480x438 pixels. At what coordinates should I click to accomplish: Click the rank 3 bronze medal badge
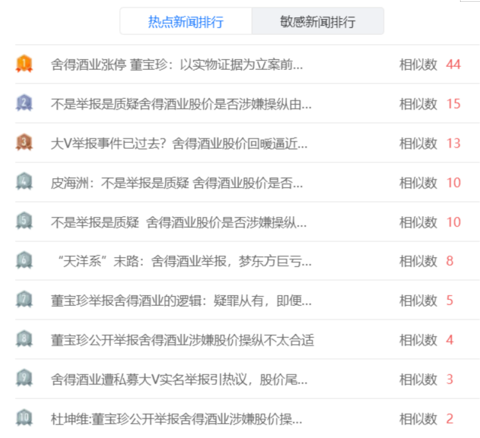tap(24, 142)
